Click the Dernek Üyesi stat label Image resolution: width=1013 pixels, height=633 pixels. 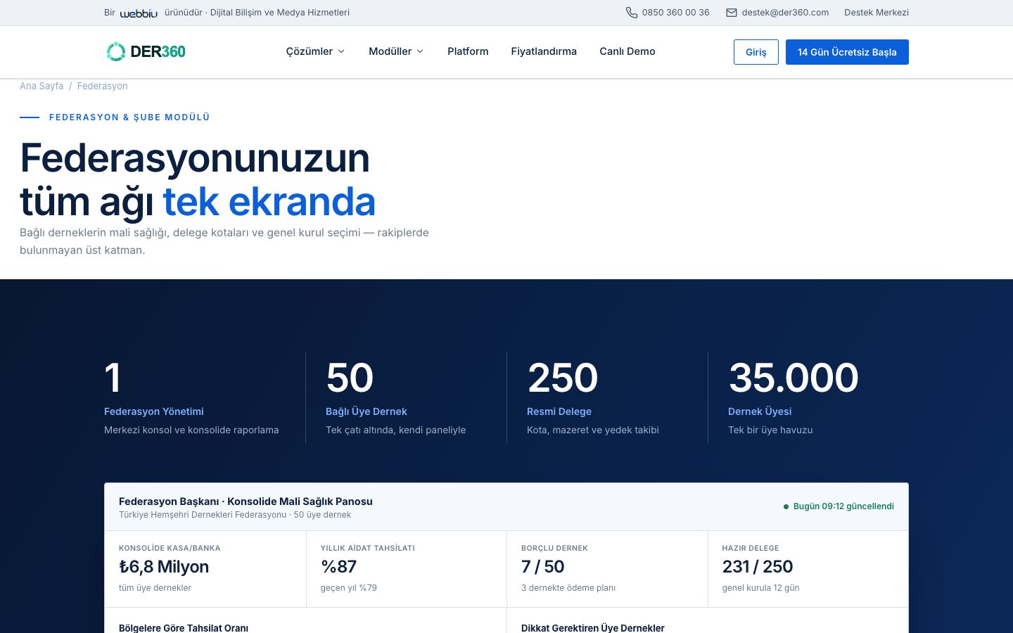click(760, 411)
